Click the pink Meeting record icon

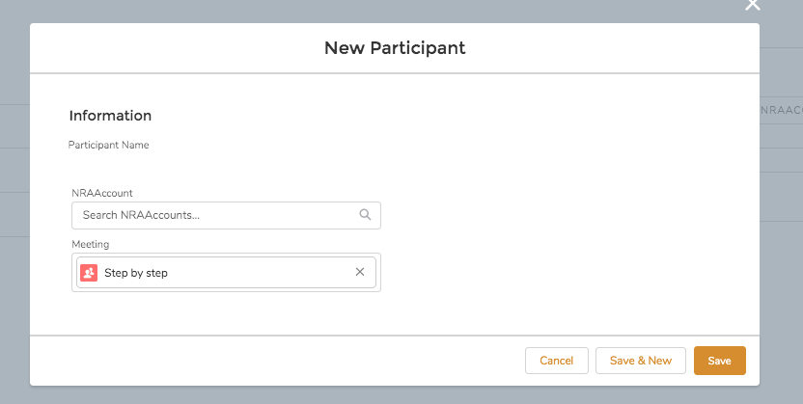click(x=89, y=273)
